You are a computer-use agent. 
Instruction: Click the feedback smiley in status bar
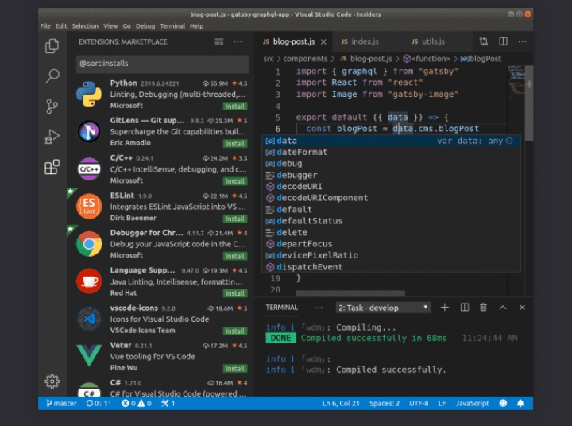[503, 403]
